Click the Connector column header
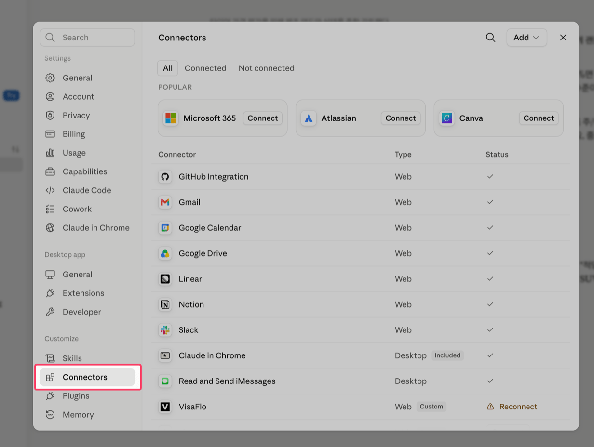The height and width of the screenshot is (447, 594). pyautogui.click(x=177, y=155)
